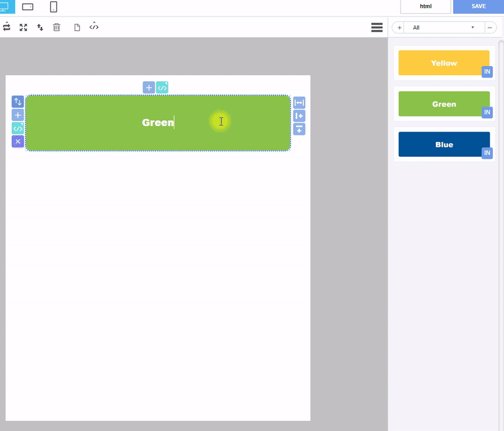This screenshot has width=504, height=431.
Task: Open the hamburger menu
Action: pos(377,27)
